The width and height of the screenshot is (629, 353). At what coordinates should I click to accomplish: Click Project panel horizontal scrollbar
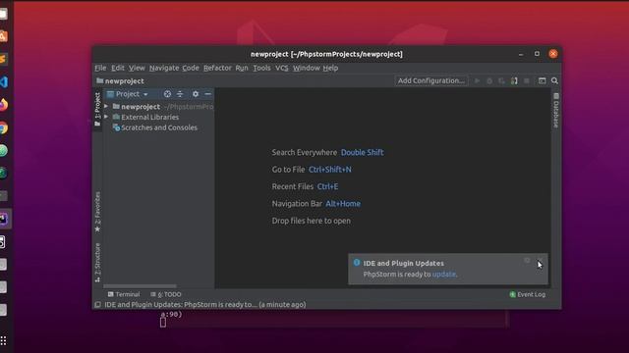[140, 286]
